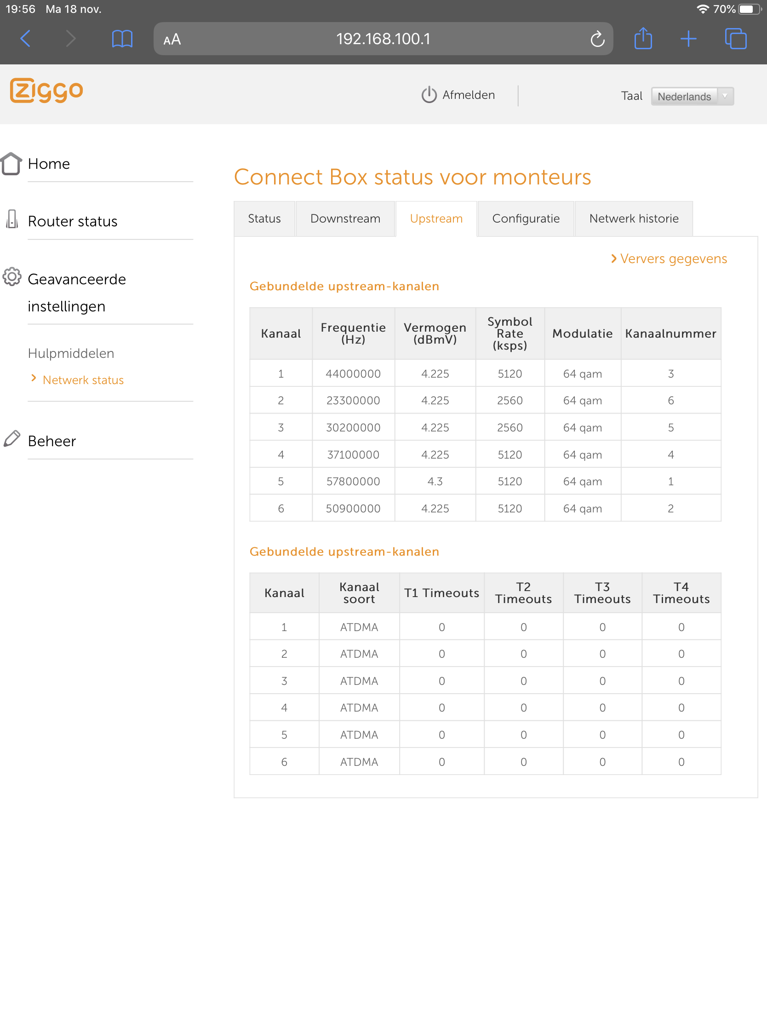767x1023 pixels.
Task: Open Netwerk status in sidebar
Action: (x=83, y=380)
